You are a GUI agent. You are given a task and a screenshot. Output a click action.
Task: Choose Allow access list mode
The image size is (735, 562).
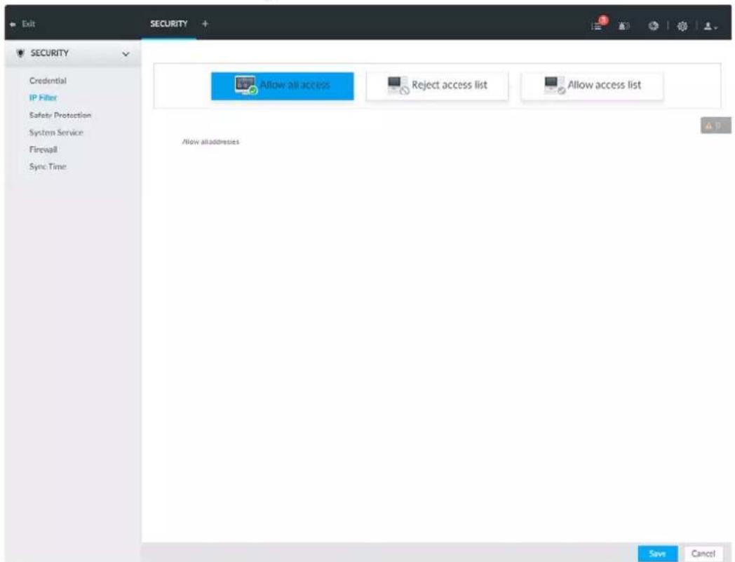(x=592, y=86)
